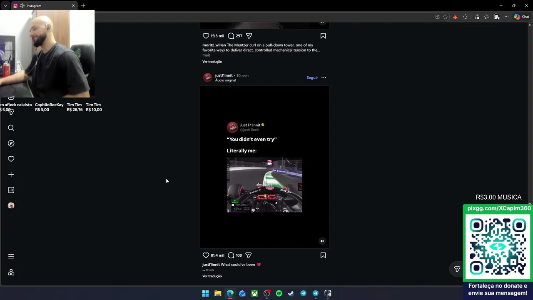The image size is (533, 300).
Task: Expand moritz_willen caption with 'mais'
Action: point(207,55)
